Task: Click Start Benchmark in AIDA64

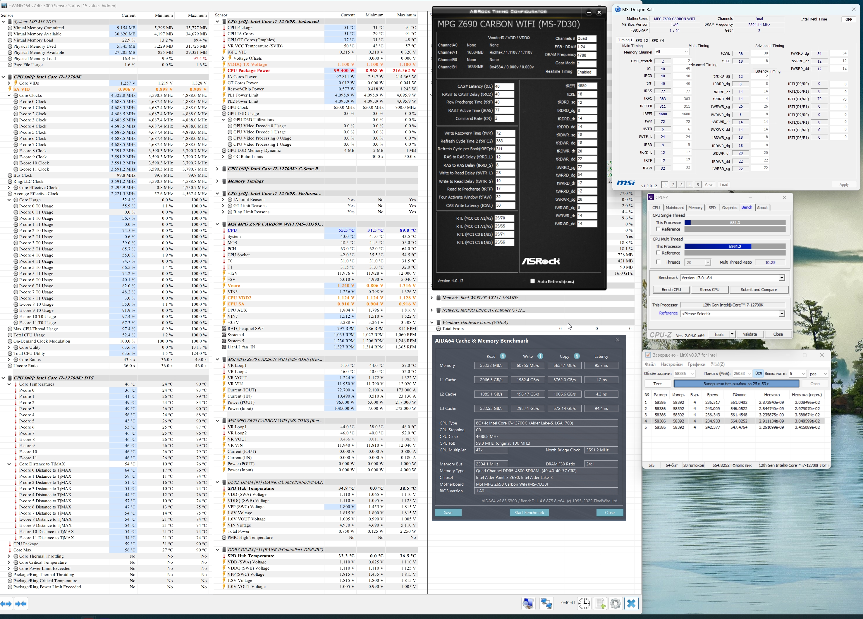Action: click(529, 513)
